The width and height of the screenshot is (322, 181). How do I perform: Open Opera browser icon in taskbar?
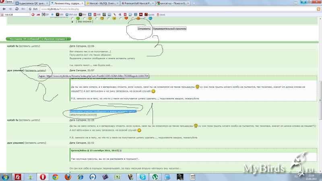pyautogui.click(x=43, y=176)
